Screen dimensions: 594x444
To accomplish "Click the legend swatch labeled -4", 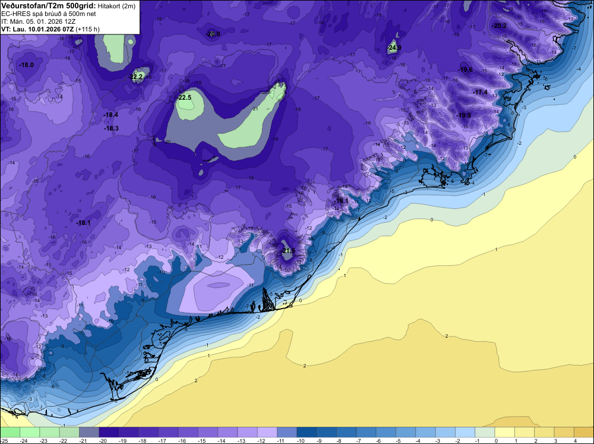I will tap(425, 432).
